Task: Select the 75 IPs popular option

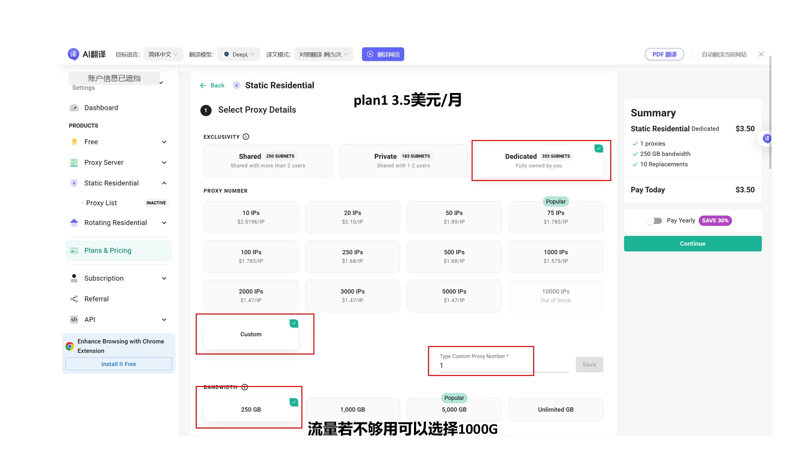Action: tap(556, 217)
